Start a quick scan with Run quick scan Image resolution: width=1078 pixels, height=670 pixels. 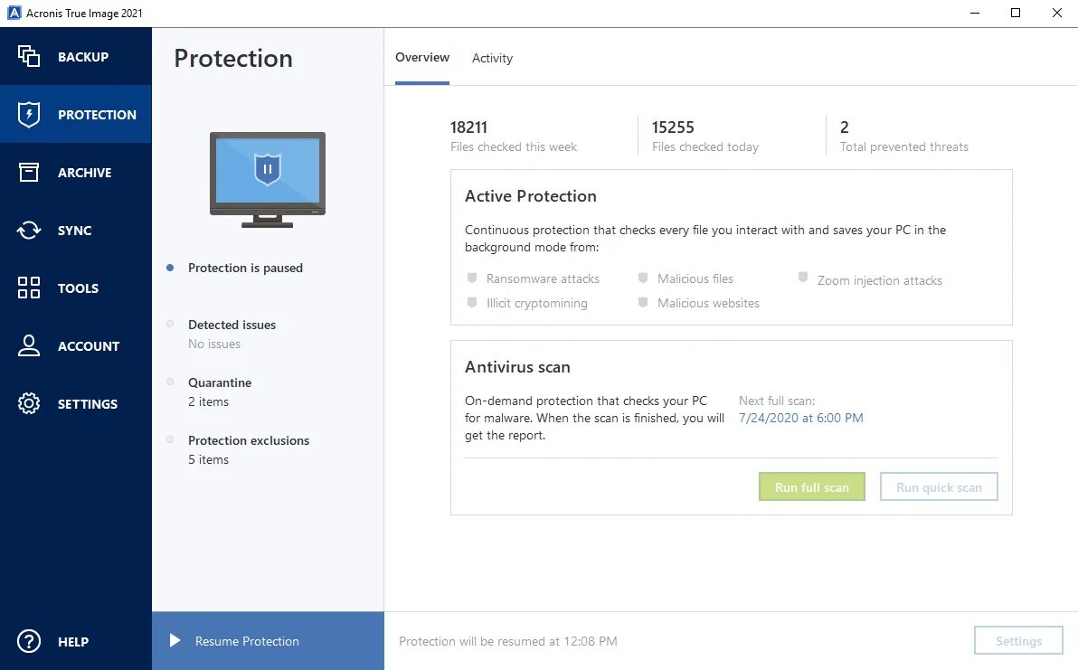(x=939, y=487)
